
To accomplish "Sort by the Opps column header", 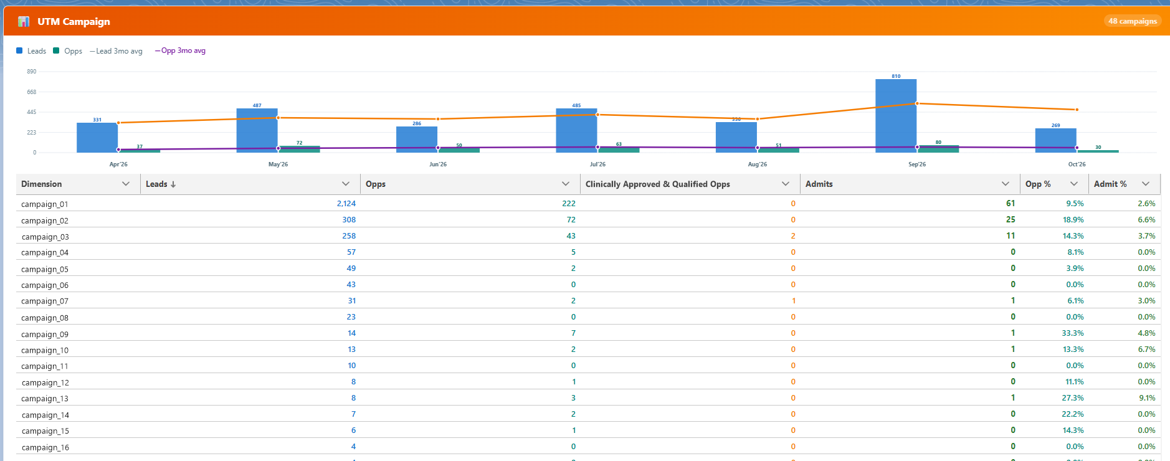I will 376,184.
